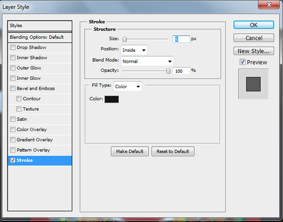Uncheck the Stroke effect checkbox

point(13,161)
